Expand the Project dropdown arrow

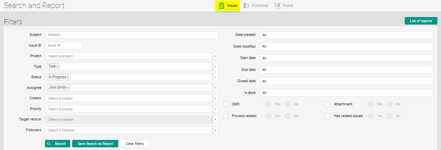pos(215,56)
